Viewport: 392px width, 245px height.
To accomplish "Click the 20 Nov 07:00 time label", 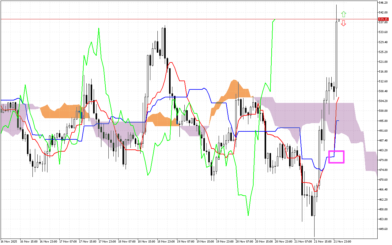I will coord(244,241).
